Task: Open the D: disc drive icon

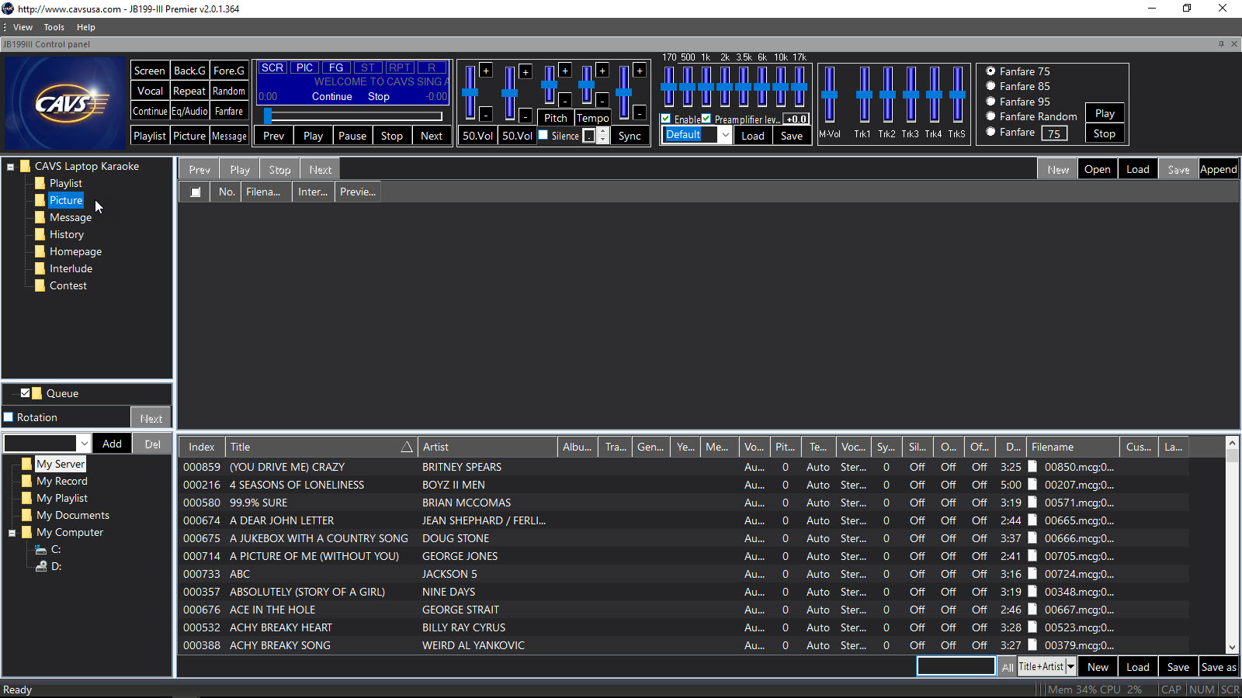Action: tap(41, 566)
